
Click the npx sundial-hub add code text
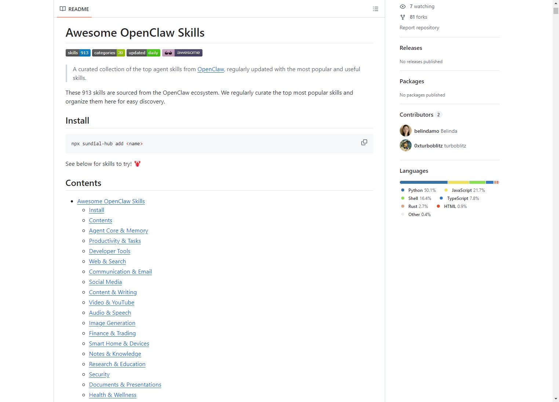(x=107, y=144)
